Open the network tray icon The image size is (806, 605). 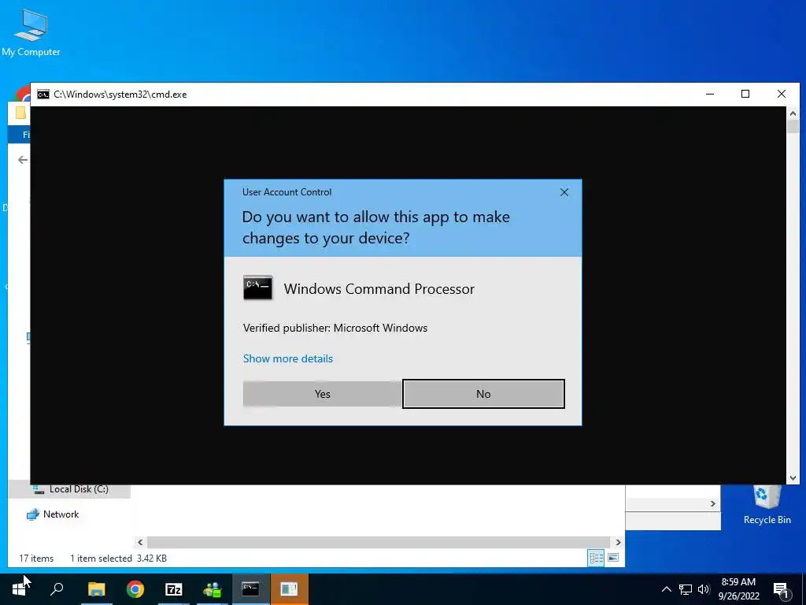click(x=686, y=589)
